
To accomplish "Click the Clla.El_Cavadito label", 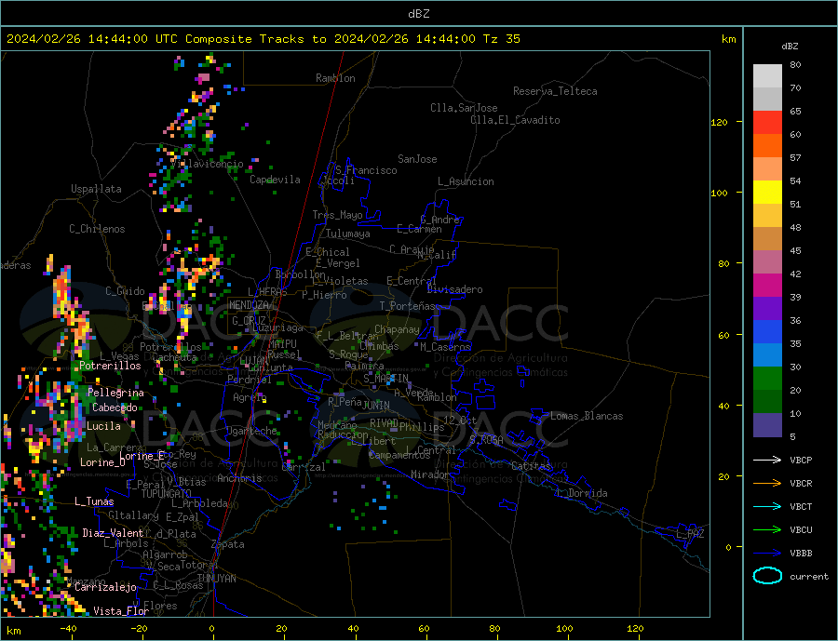I will point(515,120).
